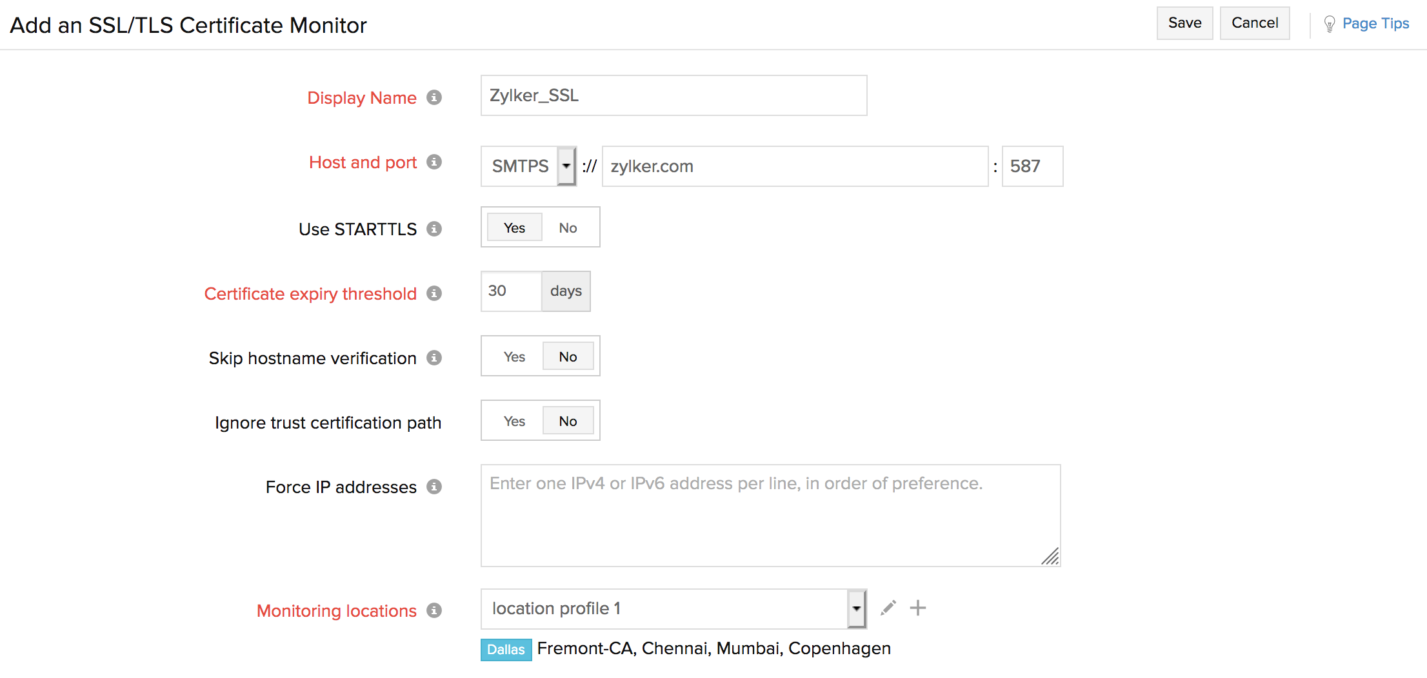Click the Save button
The height and width of the screenshot is (678, 1427).
coord(1184,23)
